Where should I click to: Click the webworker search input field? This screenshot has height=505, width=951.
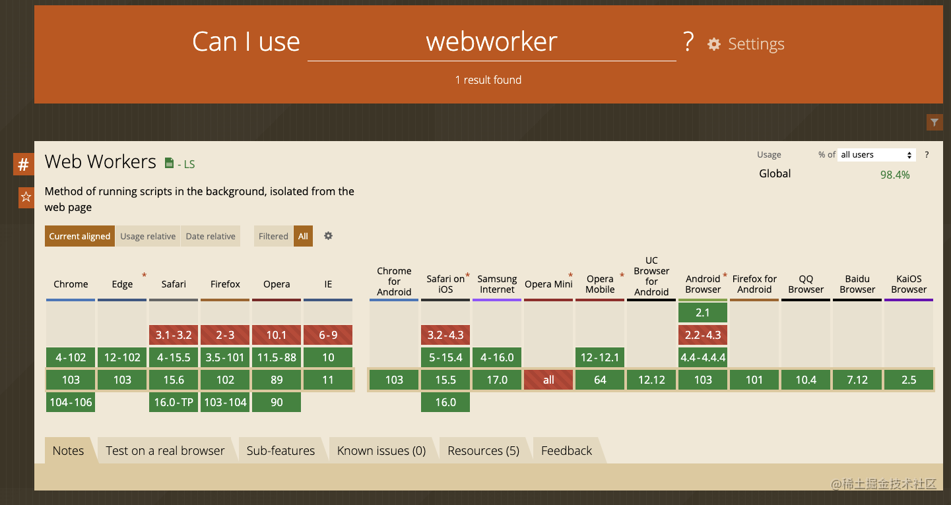point(492,42)
